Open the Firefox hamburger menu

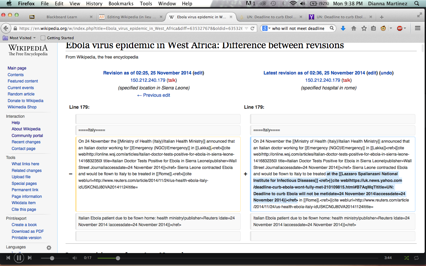point(418,28)
